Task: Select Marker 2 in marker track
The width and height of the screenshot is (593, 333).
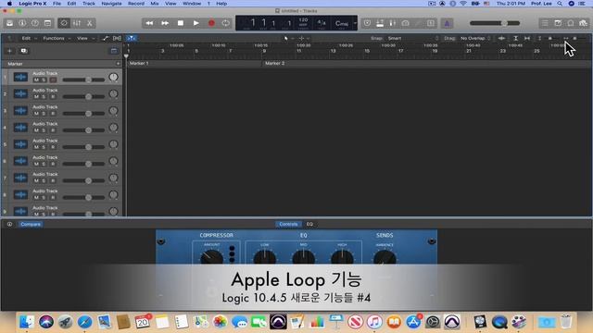Action: point(274,64)
